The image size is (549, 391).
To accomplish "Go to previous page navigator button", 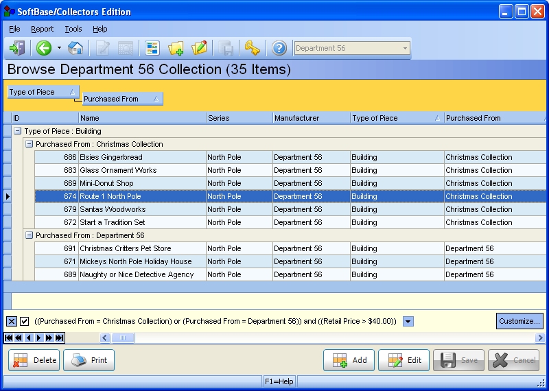I will click(19, 337).
